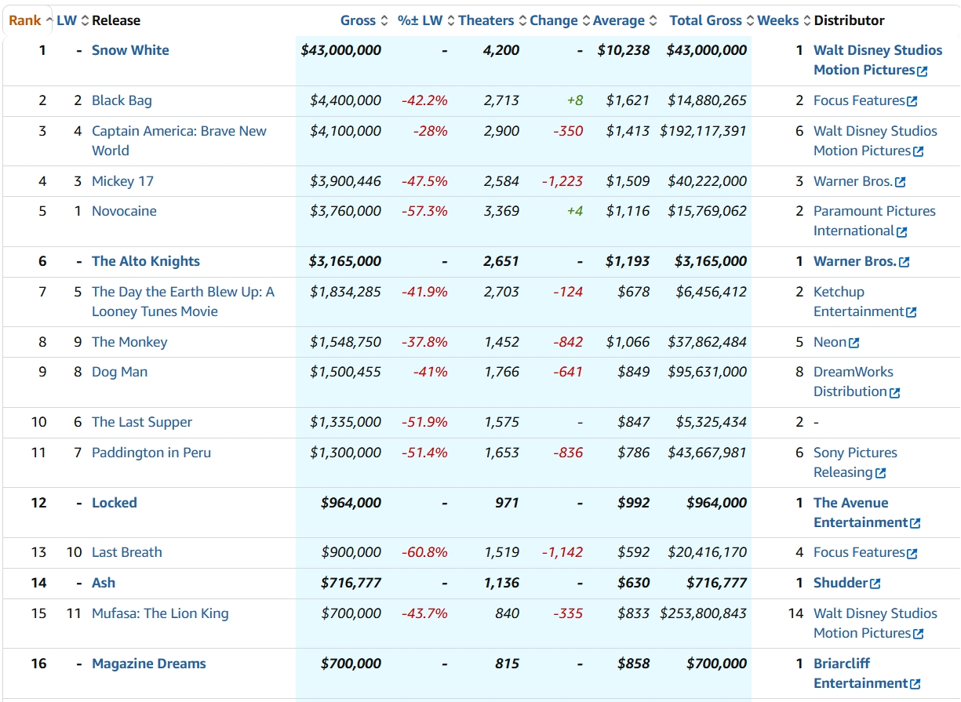Click Dog Man's total gross $95,631,000

point(708,372)
